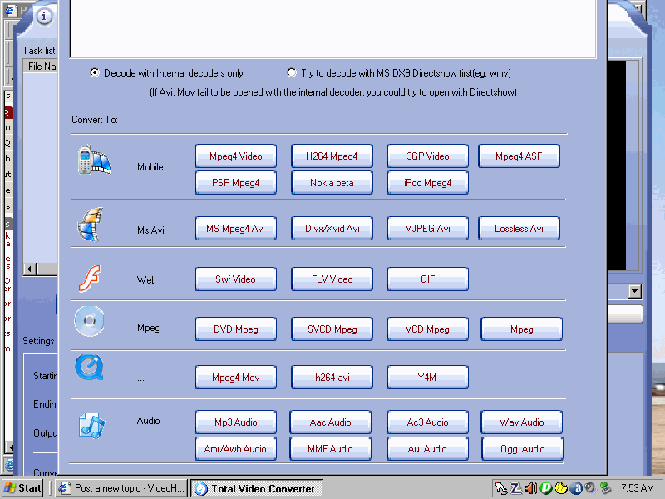
Task: Click the music note Audio icon
Action: tap(92, 426)
